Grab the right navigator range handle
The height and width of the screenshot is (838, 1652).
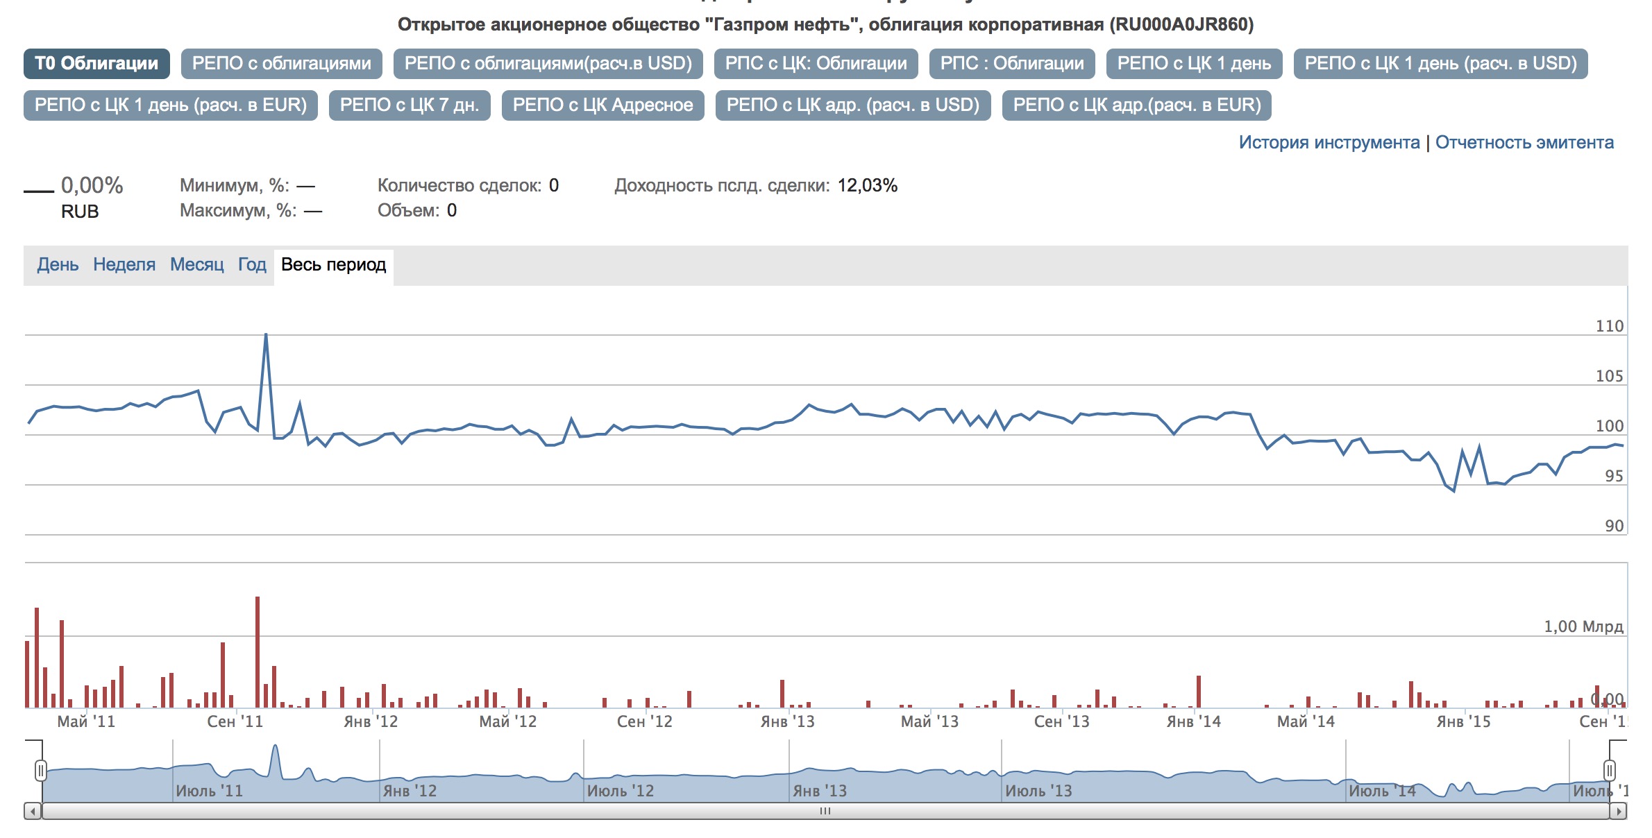[1610, 771]
